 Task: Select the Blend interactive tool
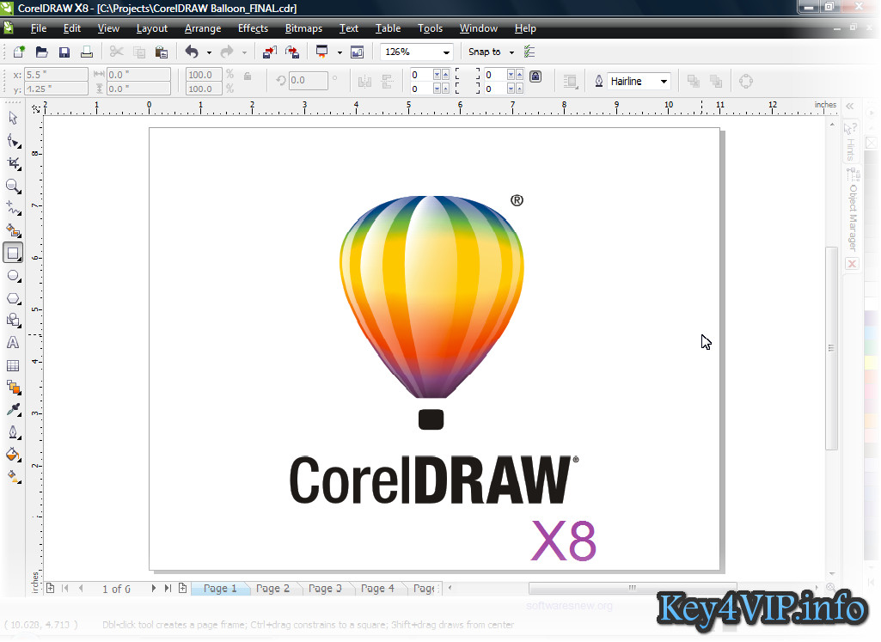click(13, 388)
